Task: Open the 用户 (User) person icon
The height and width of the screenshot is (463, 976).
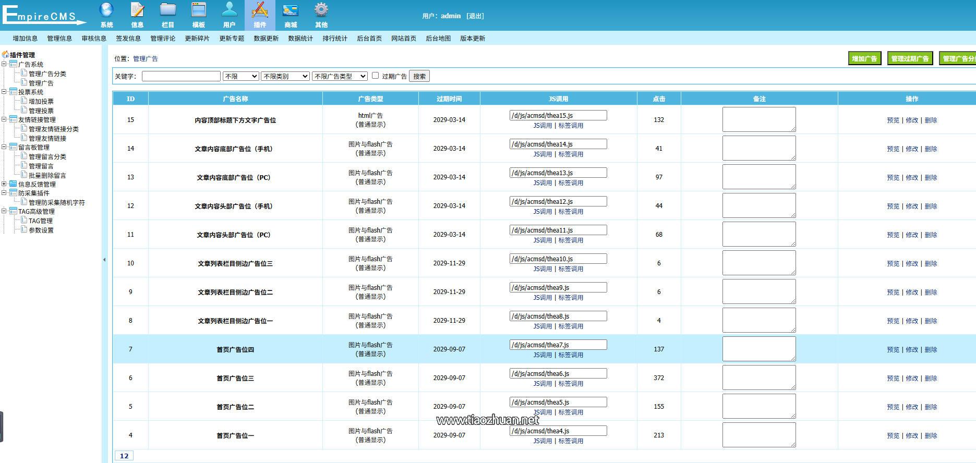Action: [x=229, y=10]
